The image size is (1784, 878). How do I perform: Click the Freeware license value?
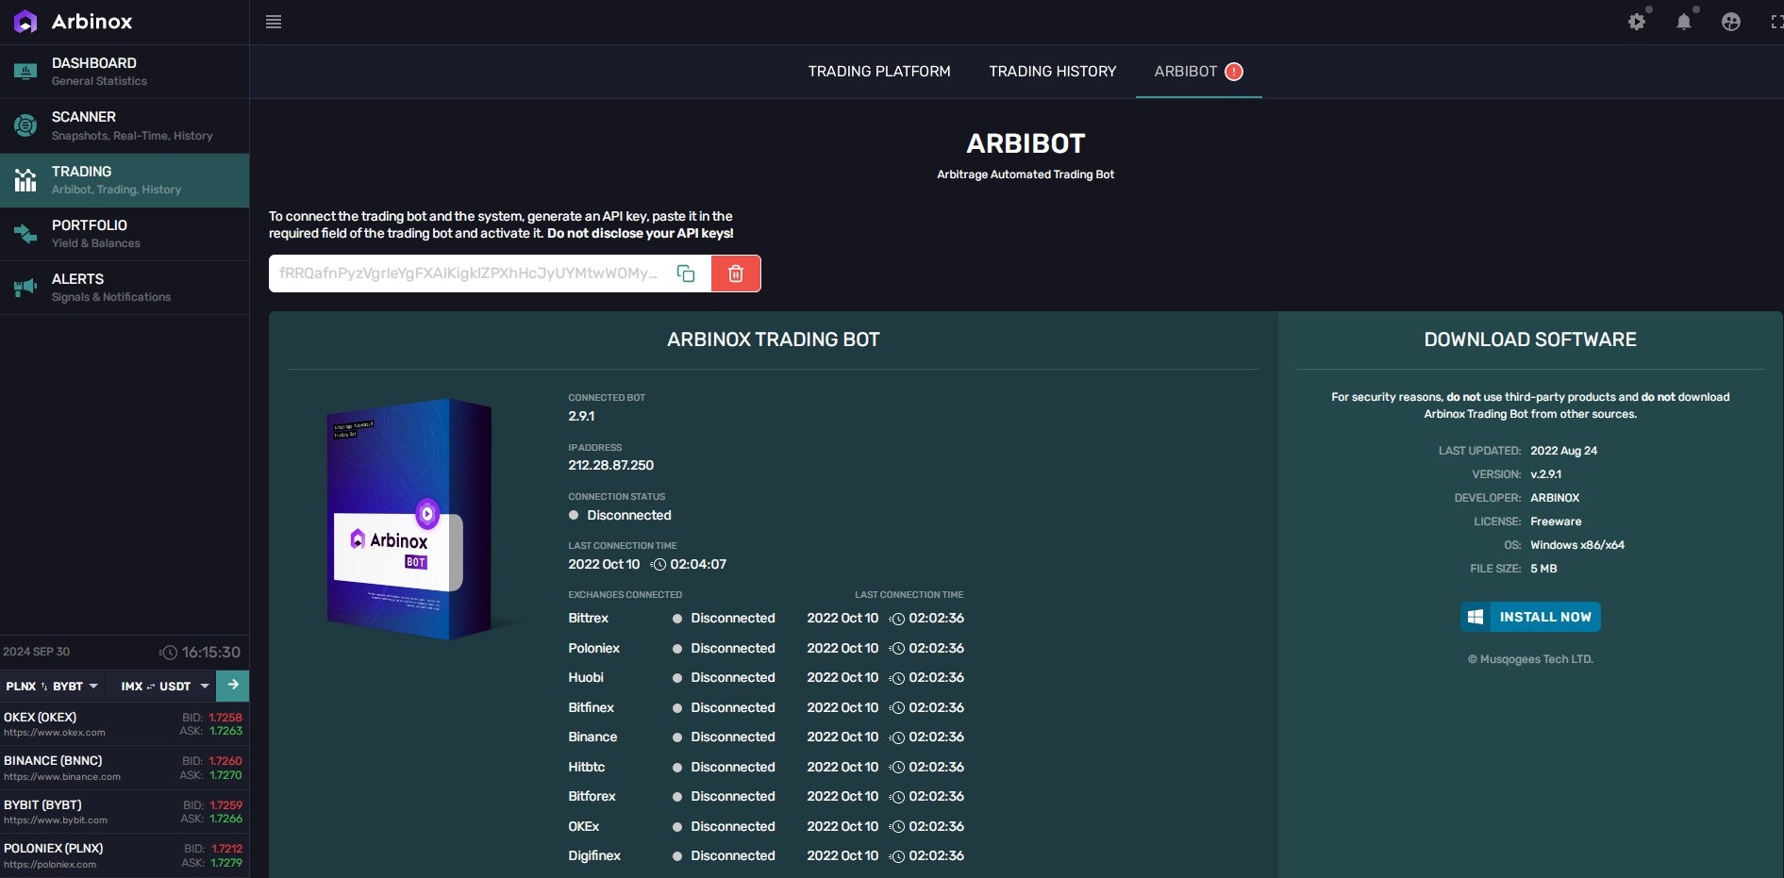[x=1556, y=522]
